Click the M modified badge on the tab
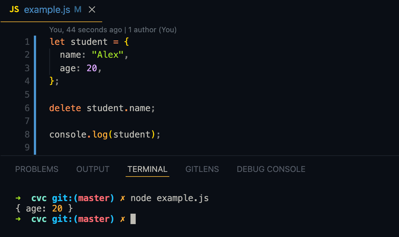The width and height of the screenshot is (399, 237). pyautogui.click(x=78, y=10)
